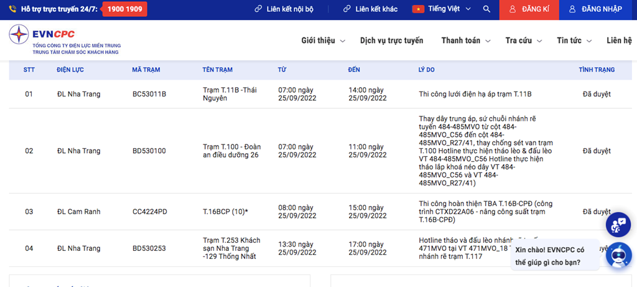Screen dimensions: 637x287
Task: Open the Tin tức dropdown menu
Action: [574, 40]
